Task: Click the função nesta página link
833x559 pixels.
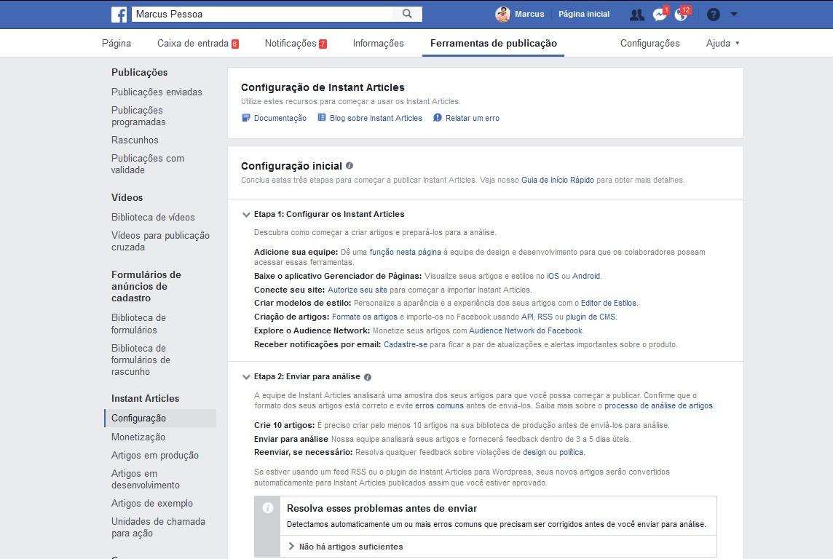Action: pyautogui.click(x=406, y=252)
